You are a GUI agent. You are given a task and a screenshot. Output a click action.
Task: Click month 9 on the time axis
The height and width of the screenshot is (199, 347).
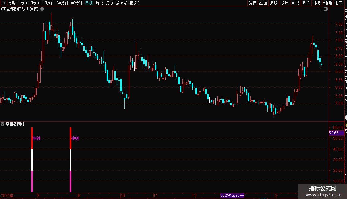coord(79,195)
